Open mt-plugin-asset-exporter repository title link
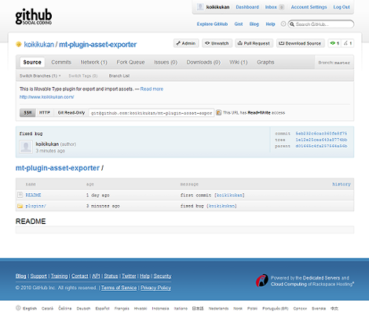This screenshot has height=315, width=369. 98,45
